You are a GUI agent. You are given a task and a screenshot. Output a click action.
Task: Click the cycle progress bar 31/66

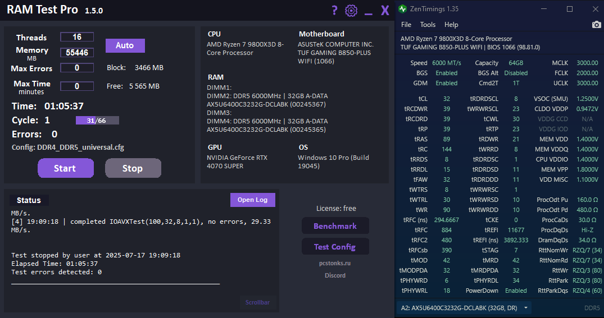[x=97, y=121]
